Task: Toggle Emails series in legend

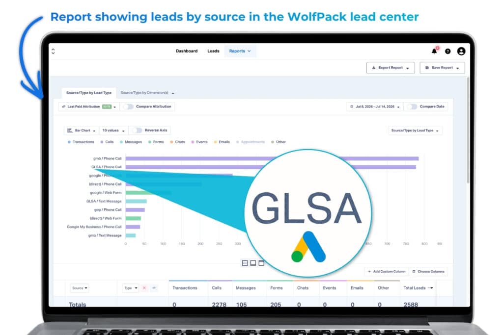Action: coord(222,142)
